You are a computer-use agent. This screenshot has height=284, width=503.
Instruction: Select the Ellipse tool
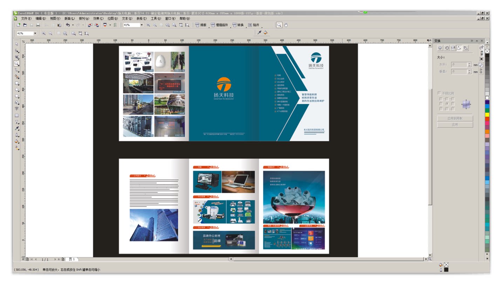point(16,90)
